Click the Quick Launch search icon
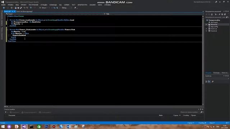The width and height of the screenshot is (230, 129). coord(216,2)
